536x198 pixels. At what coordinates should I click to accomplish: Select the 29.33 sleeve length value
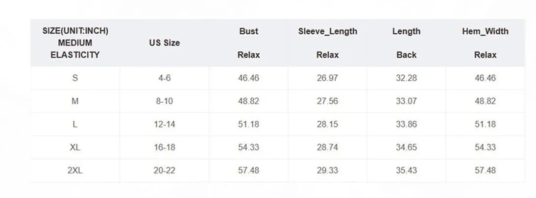point(327,170)
